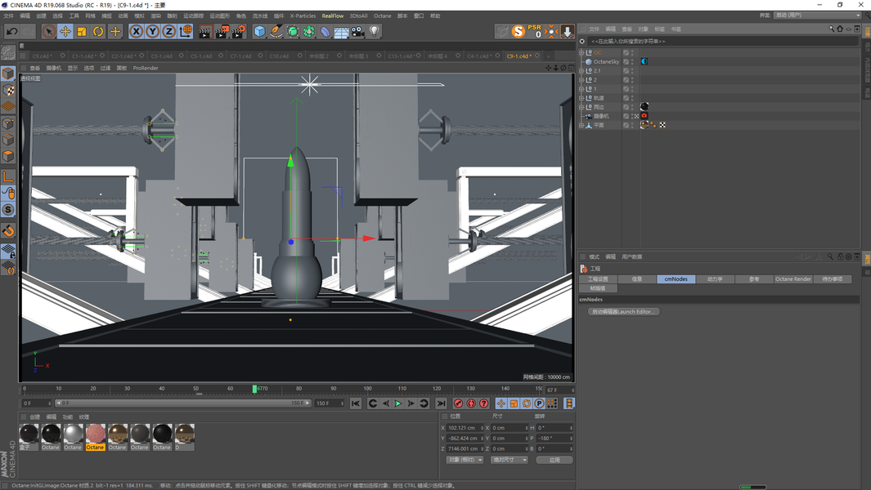Go to start of animation
Screen dimensions: 871x490
click(356, 403)
